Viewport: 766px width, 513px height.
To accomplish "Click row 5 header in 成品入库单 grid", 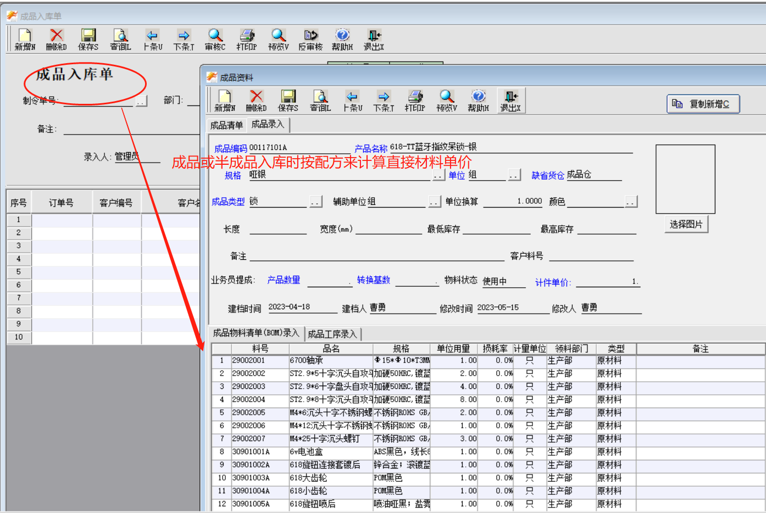I will 19,272.
